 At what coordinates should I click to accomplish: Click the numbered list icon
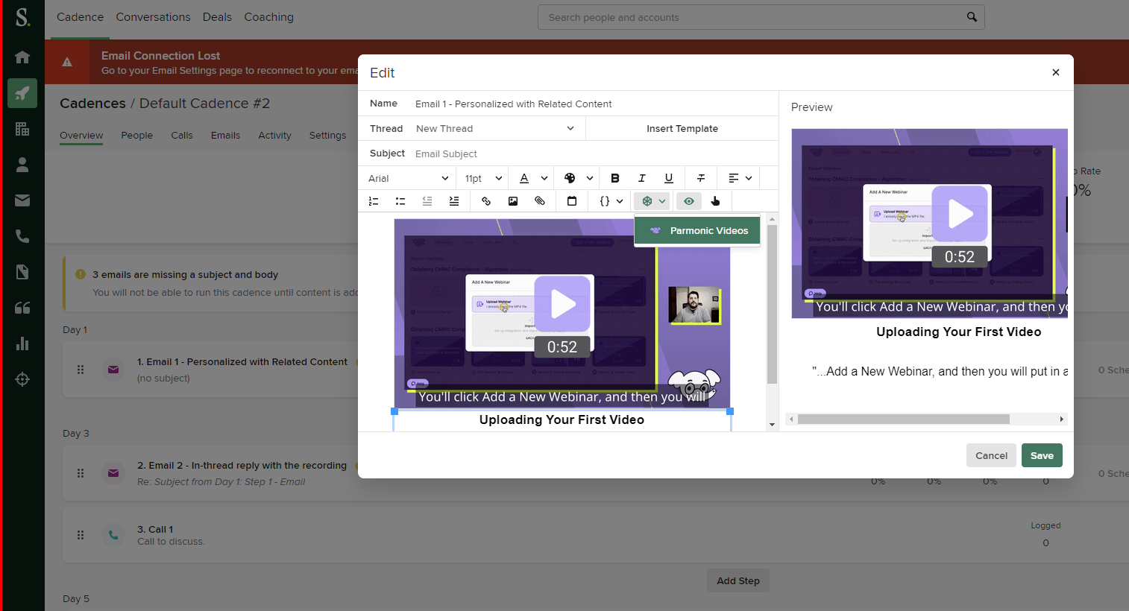tap(374, 201)
